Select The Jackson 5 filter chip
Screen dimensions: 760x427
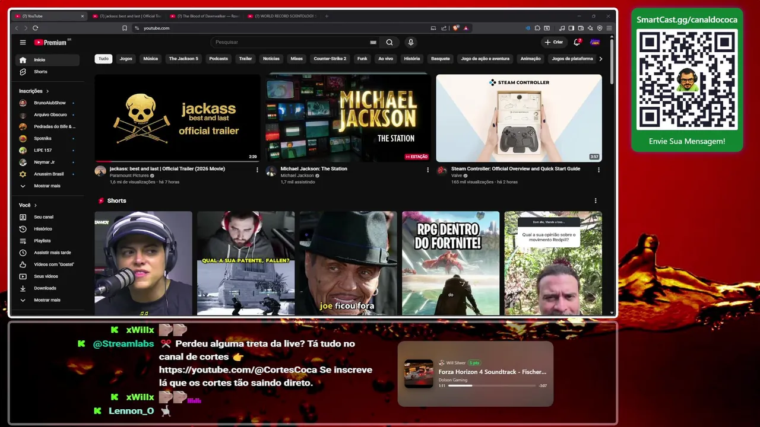[183, 59]
